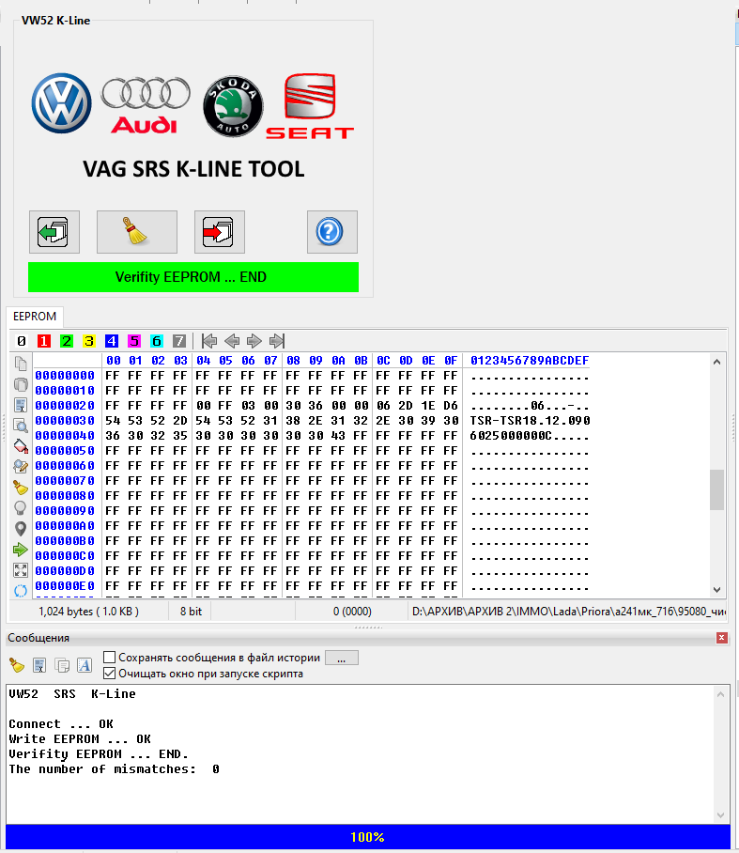Click ASCII text 'TSR-TSR18.12.090'
Viewport: 739px width, 853px height.
point(530,421)
